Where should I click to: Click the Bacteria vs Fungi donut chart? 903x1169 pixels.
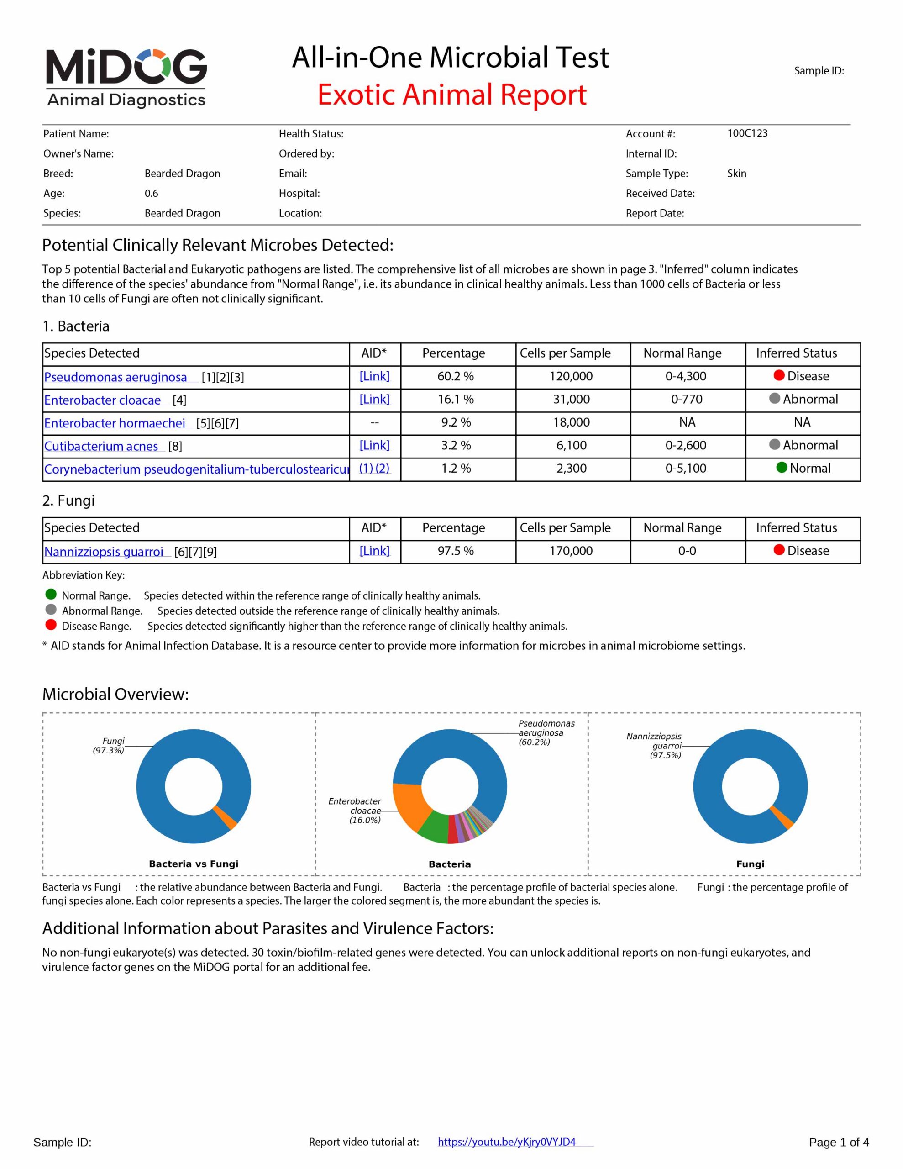point(194,787)
